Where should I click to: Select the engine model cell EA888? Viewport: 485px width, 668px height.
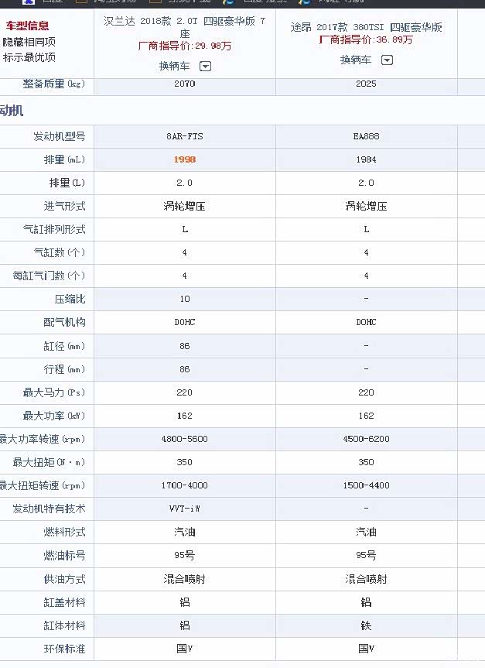(366, 136)
